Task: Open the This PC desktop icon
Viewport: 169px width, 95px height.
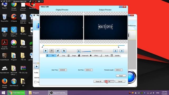Action: tap(4, 6)
